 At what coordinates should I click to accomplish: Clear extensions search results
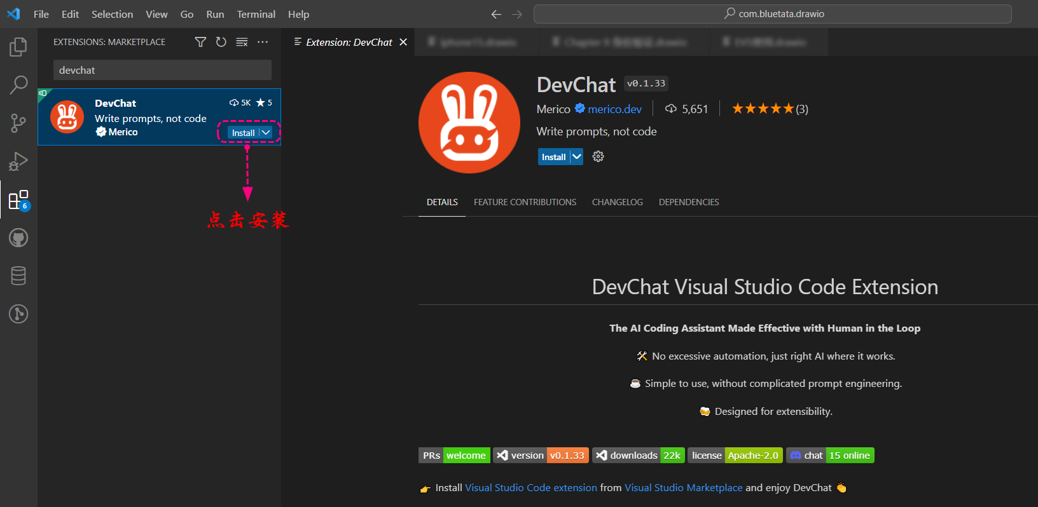point(242,42)
